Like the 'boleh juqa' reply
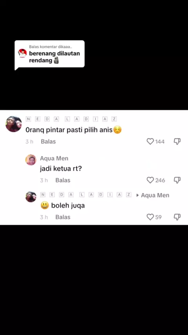Screen dimensions: 188x335 150,217
